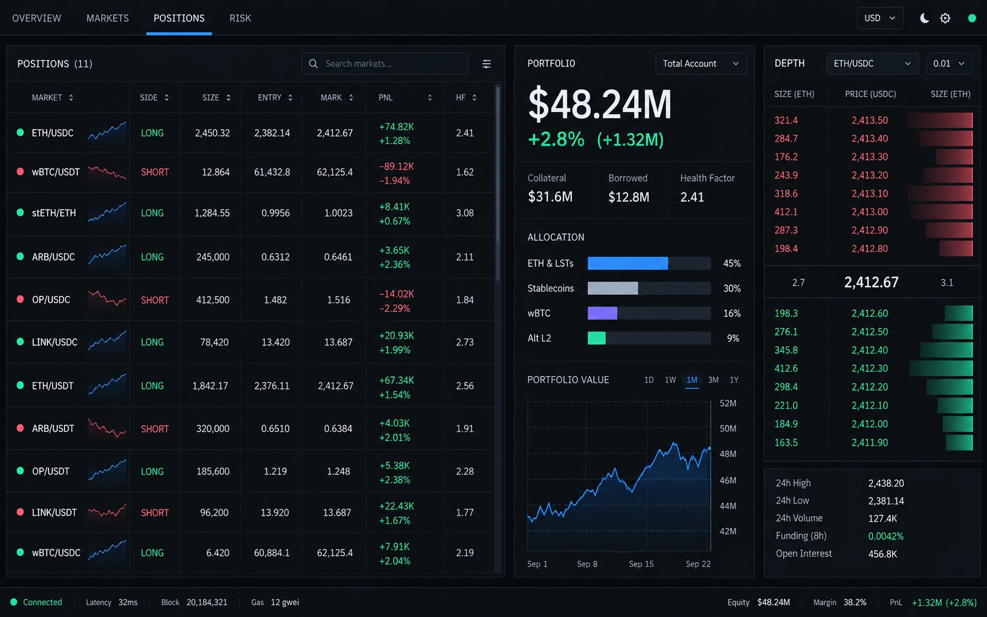Open the USD currency dropdown

(880, 18)
